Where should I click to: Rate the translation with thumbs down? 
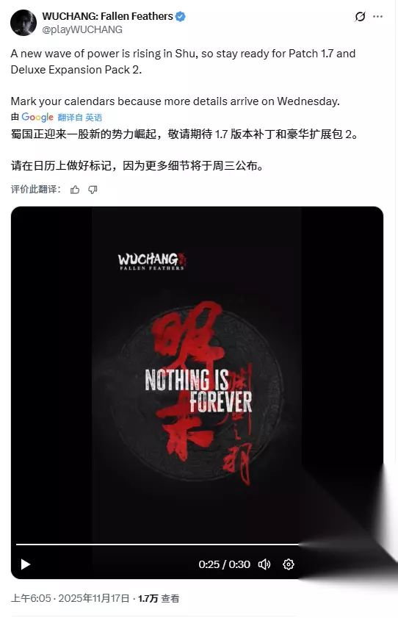[93, 190]
